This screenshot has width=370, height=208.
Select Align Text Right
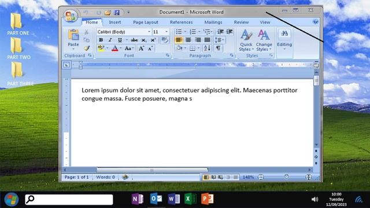pos(198,40)
